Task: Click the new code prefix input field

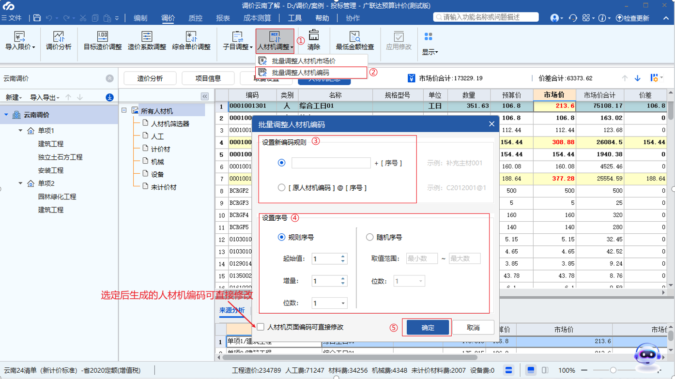Action: click(331, 163)
